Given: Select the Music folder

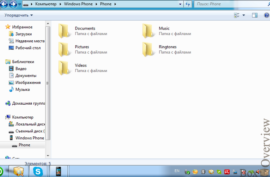Looking at the screenshot, I should coord(167,31).
